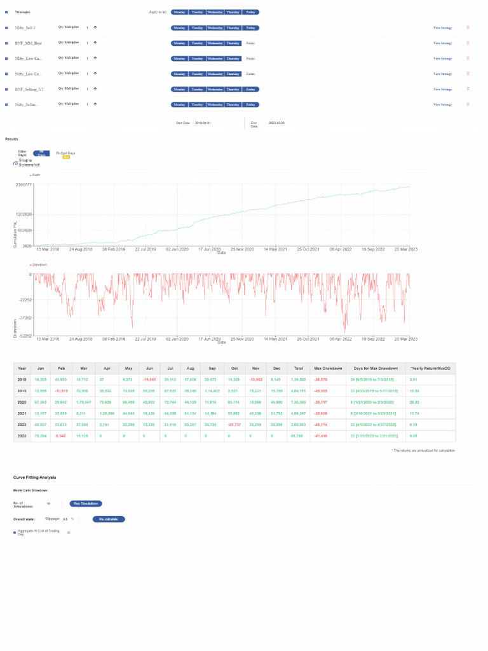
Task: Delete the BNF_MM_Beat strategy
Action: pos(468,43)
